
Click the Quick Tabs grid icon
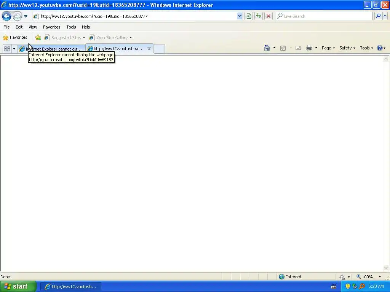tap(7, 49)
